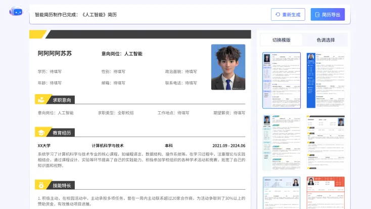Pick the light blue banner template thumbnail

click(282, 193)
